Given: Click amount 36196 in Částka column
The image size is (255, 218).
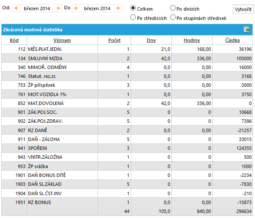Looking at the screenshot, I should point(245,49).
